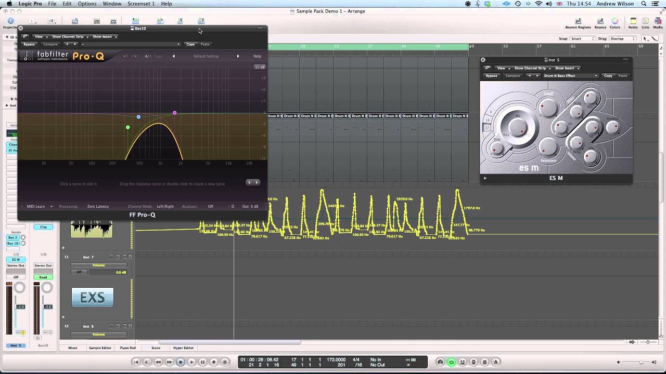Click the Bounce Regions toolbar icon
Screen dimensions: 666x374
click(x=578, y=21)
